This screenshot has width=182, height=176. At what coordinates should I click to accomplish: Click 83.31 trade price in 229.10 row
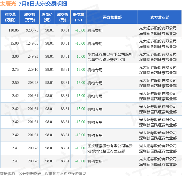(x=65, y=69)
